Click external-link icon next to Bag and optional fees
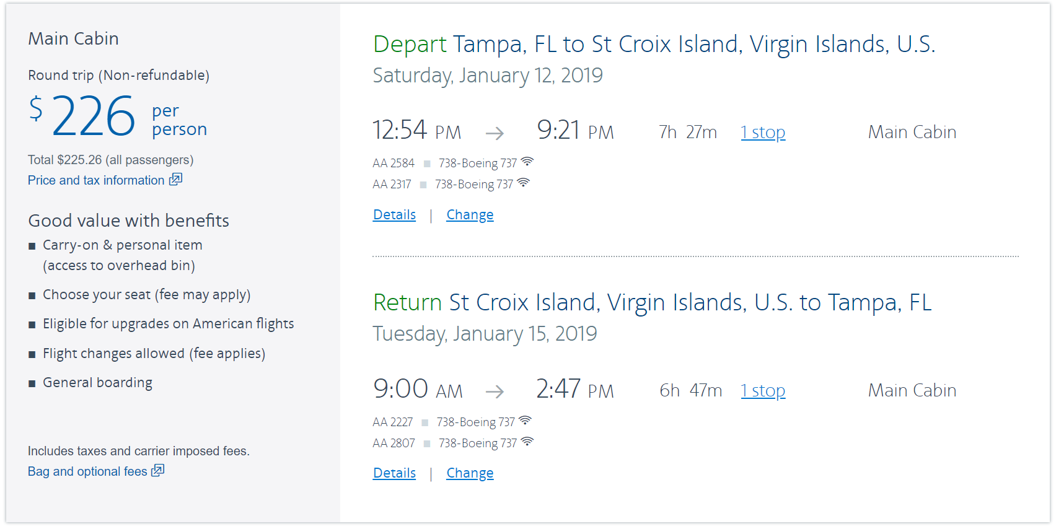Viewport: 1056px width, 529px height. click(x=158, y=471)
